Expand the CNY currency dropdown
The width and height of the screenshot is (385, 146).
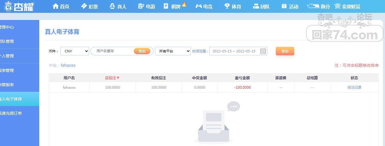(x=75, y=51)
